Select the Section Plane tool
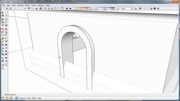Image resolution: width=180 pixels, height=101 pixels. click(6, 61)
